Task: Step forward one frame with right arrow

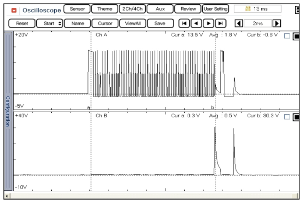Action: pyautogui.click(x=208, y=23)
